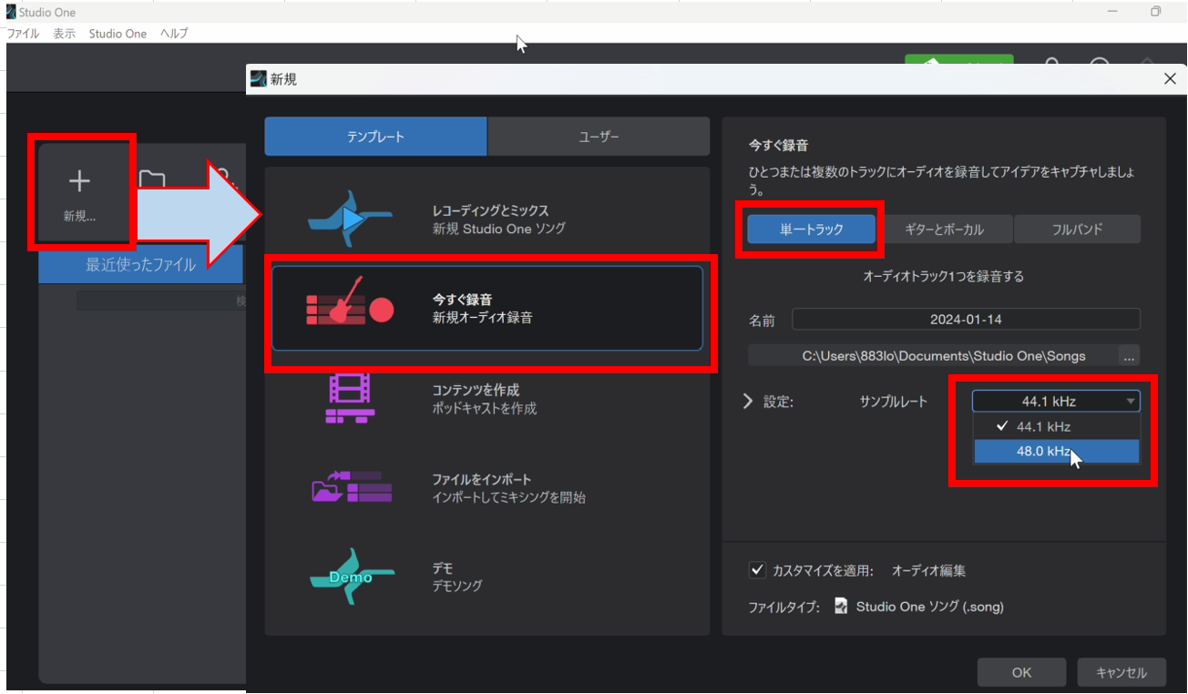
Task: Open the 表示 menu
Action: point(64,33)
